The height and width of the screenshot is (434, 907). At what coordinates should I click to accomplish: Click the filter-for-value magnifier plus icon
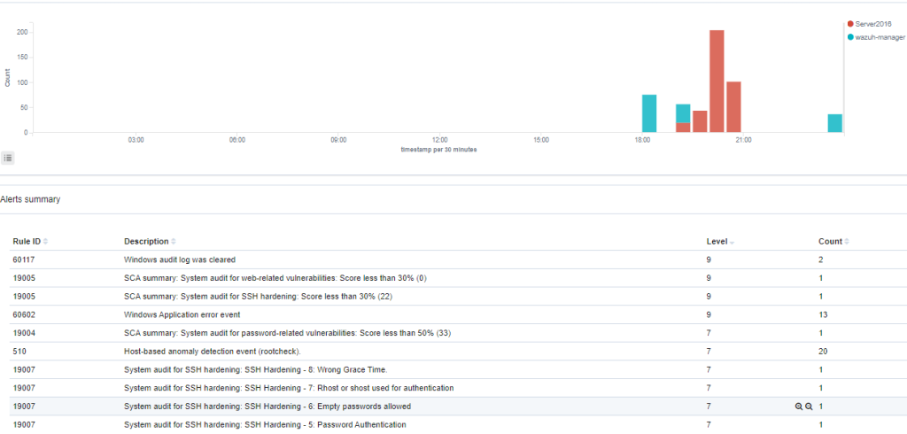799,407
